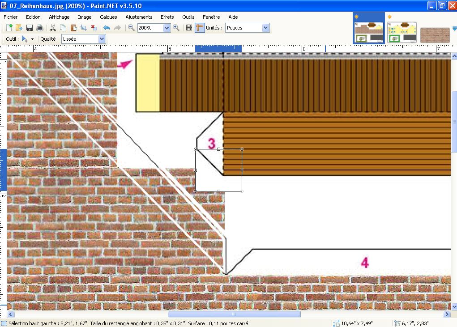457x327 pixels.
Task: Toggle the rulers display button
Action: (x=200, y=28)
